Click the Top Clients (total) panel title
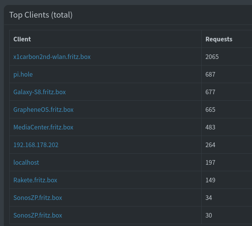252x226 pixels. click(x=41, y=15)
